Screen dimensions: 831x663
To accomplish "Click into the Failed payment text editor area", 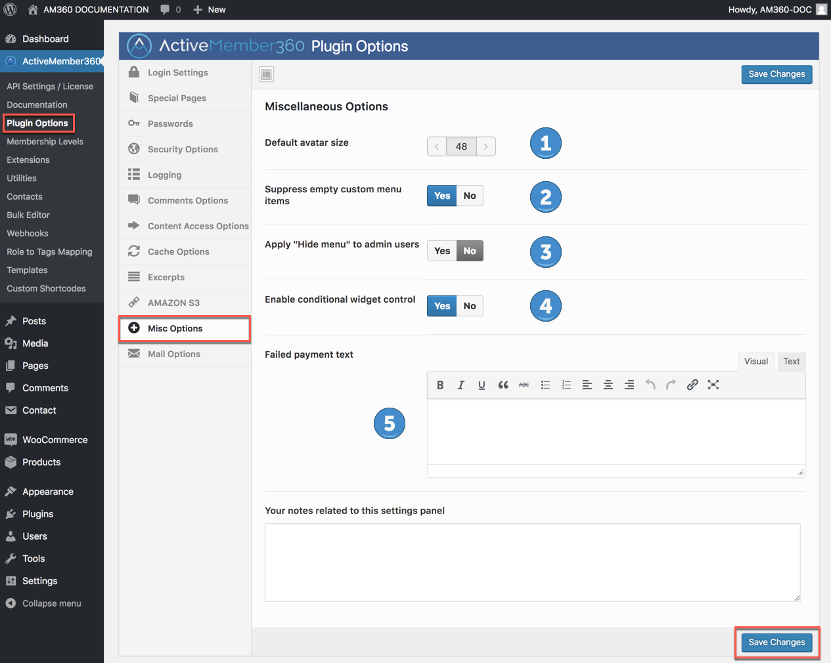I will (x=616, y=431).
